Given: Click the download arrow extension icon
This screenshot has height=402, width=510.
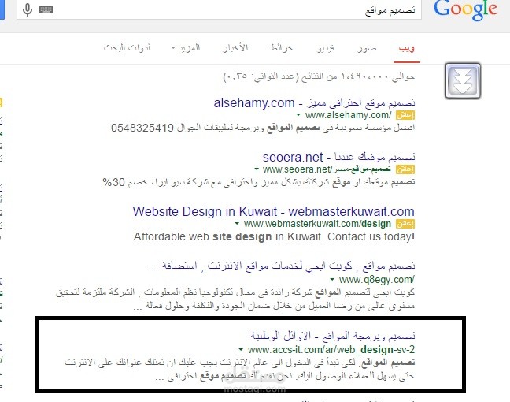Looking at the screenshot, I should 463,80.
